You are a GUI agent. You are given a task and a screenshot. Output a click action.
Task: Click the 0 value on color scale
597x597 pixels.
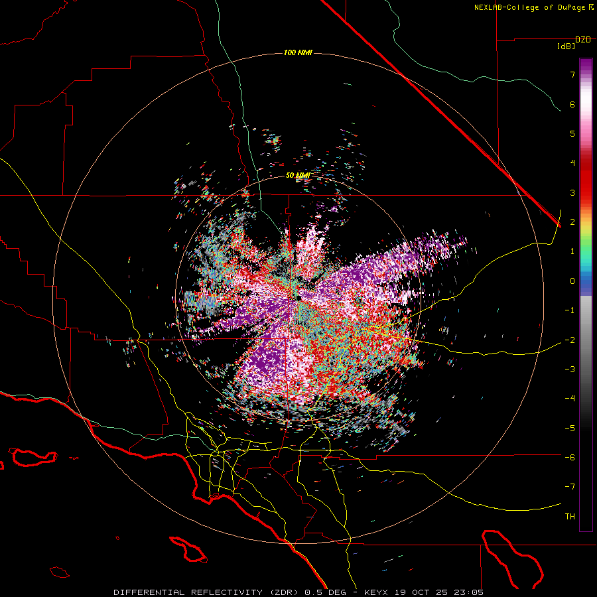(572, 281)
